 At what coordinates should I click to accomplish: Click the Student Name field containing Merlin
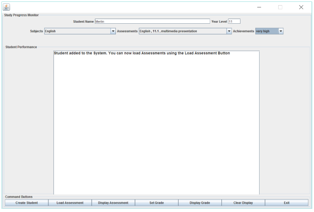point(152,21)
